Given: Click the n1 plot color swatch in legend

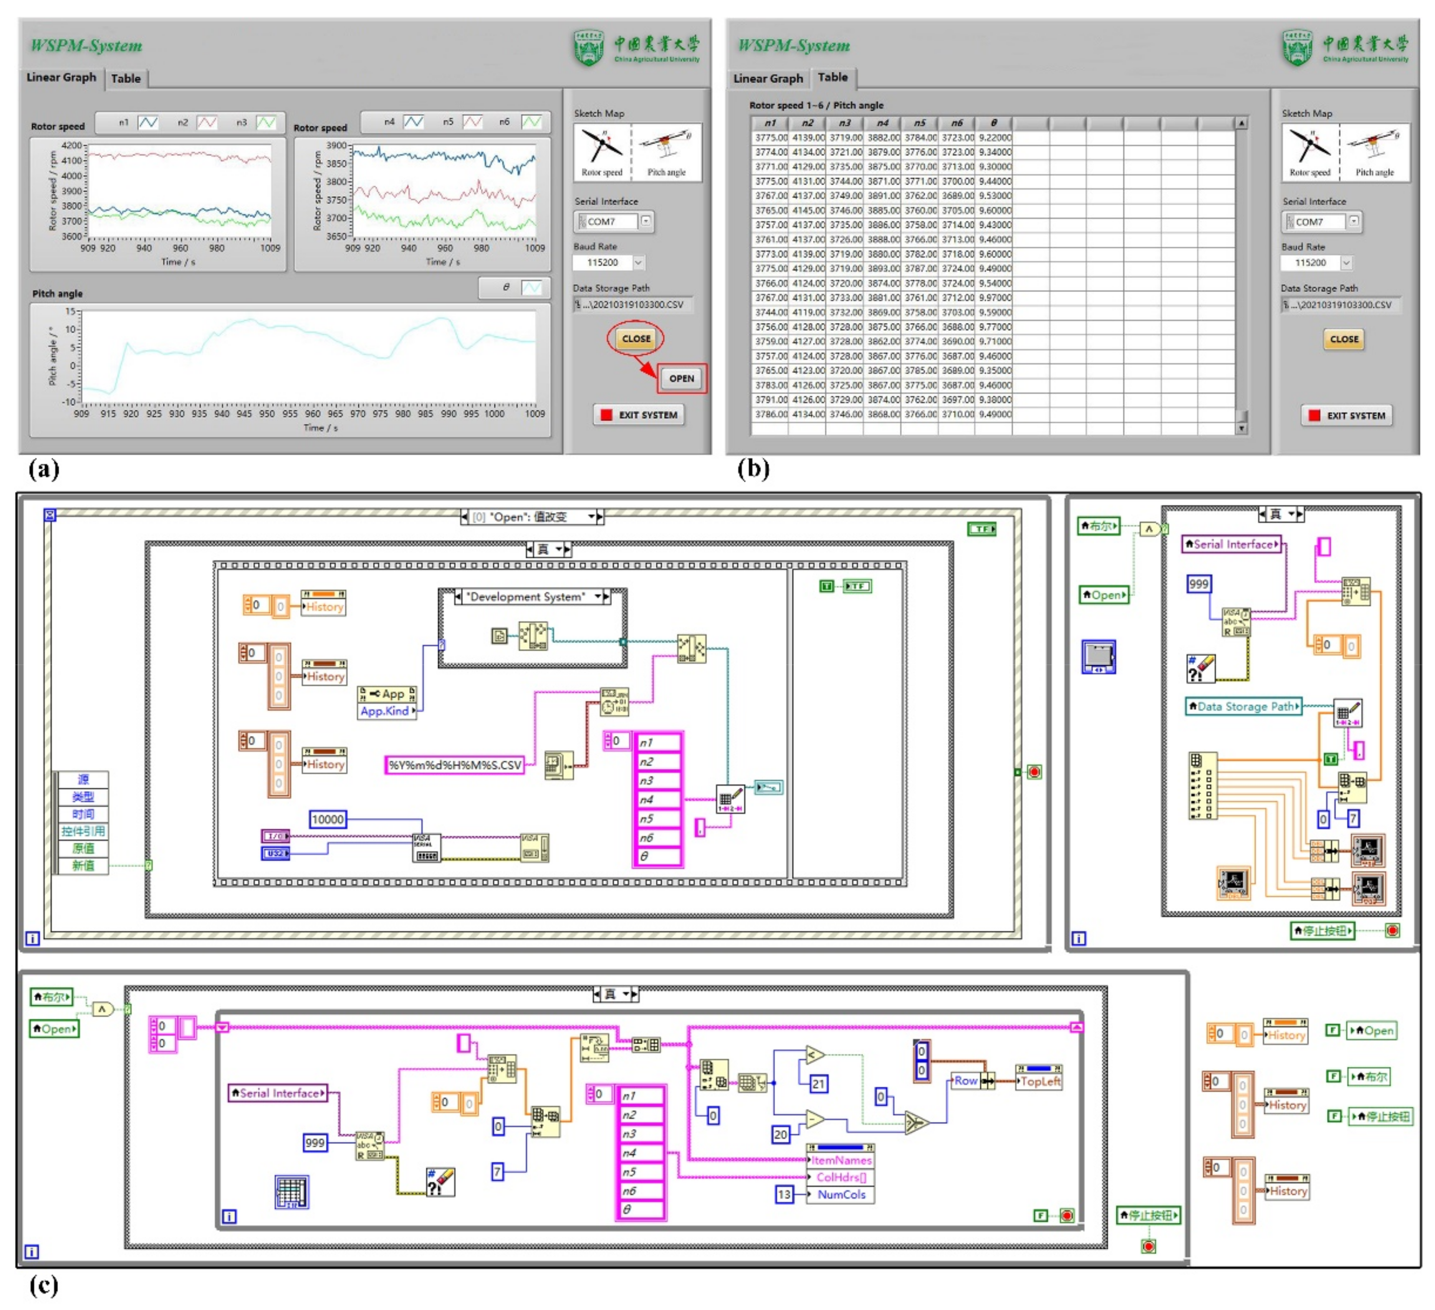Looking at the screenshot, I should point(148,122).
